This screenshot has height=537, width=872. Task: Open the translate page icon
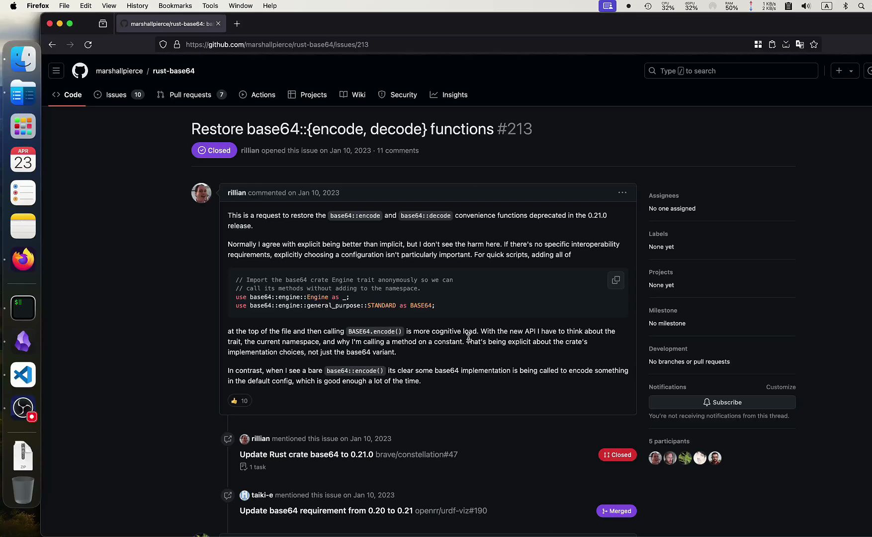coord(800,44)
